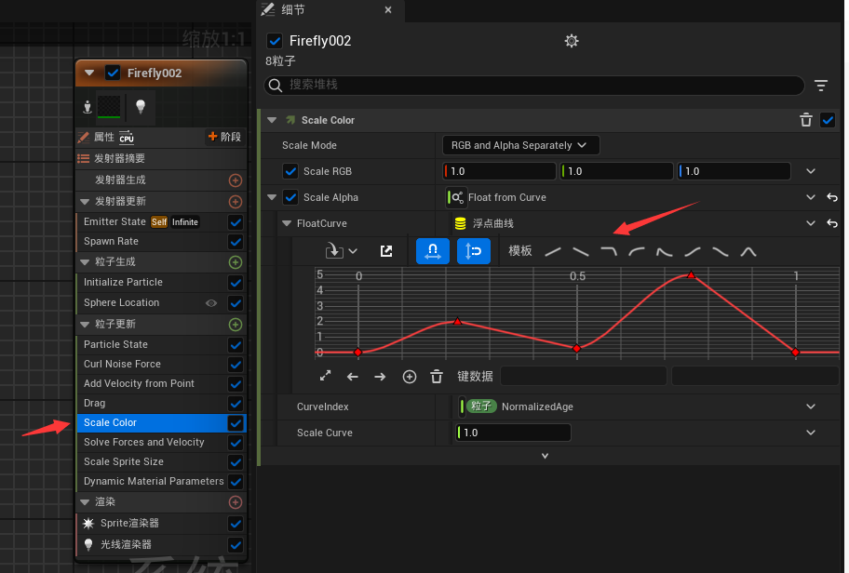This screenshot has height=573, width=849.
Task: Toggle Firefly002 enabled checkbox in details panel
Action: (x=275, y=41)
